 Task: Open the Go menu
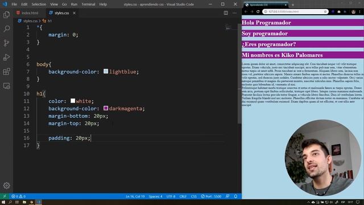(x=64, y=4)
